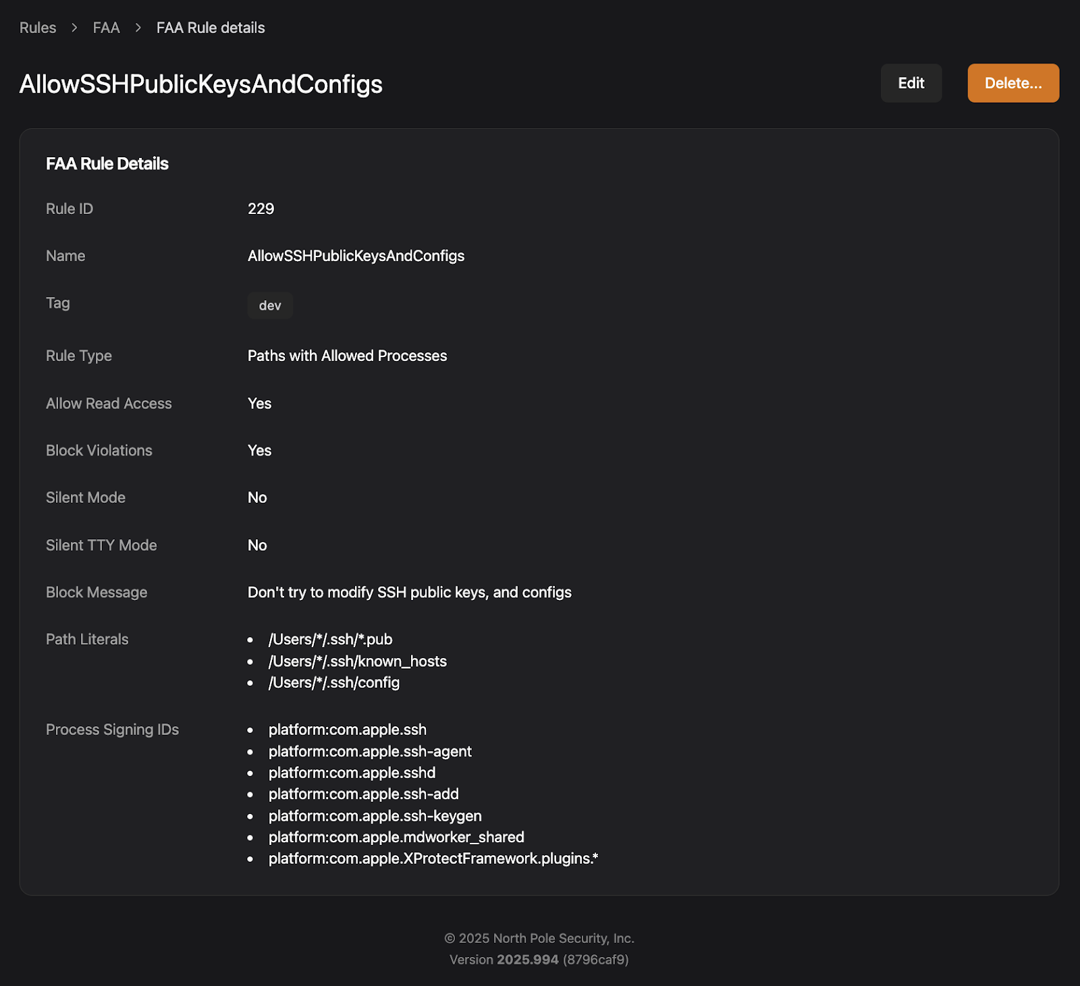Go to Rules in the breadcrumb

click(x=38, y=28)
